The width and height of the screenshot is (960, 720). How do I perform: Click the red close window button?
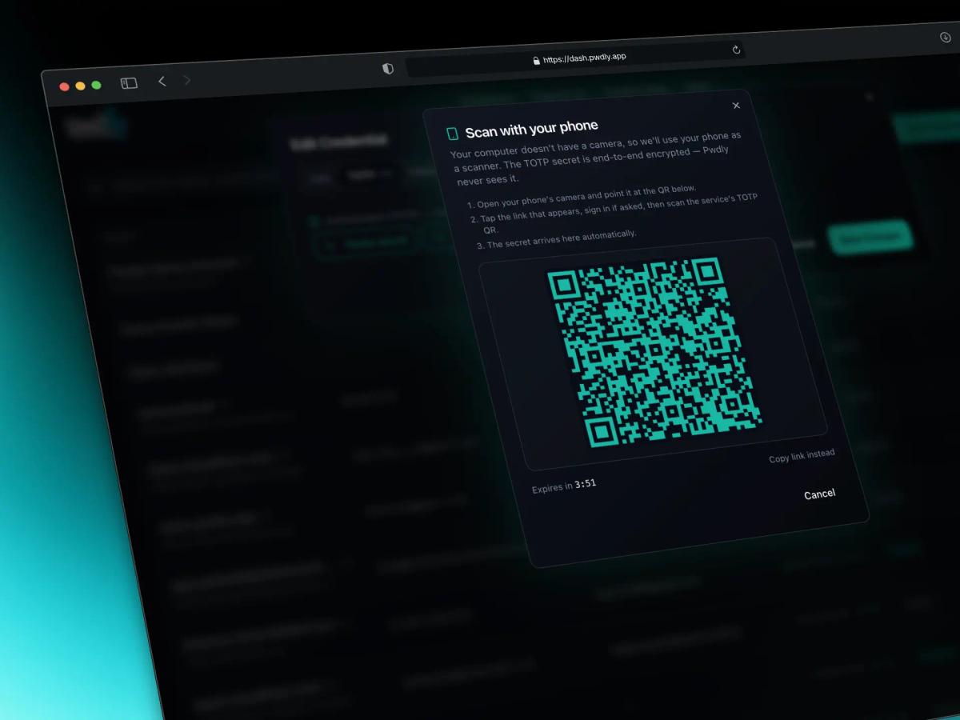(64, 86)
